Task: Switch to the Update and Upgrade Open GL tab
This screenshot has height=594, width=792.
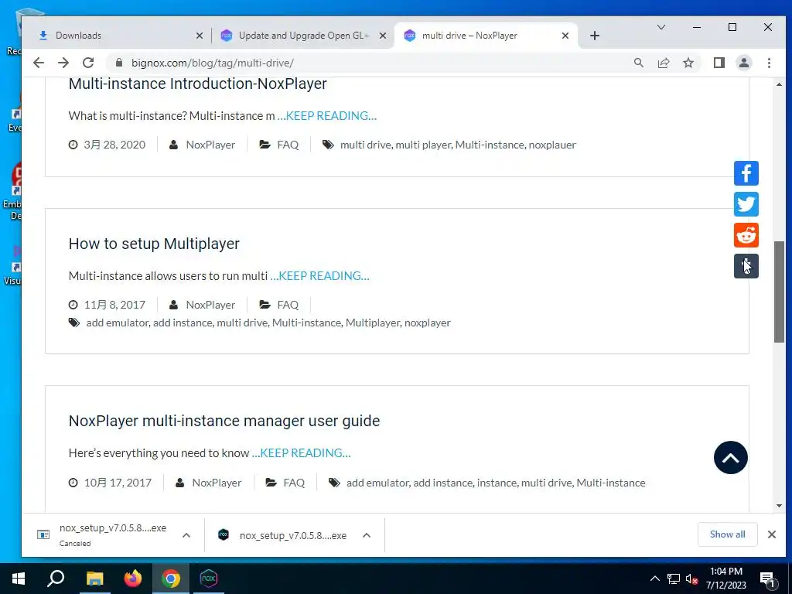Action: point(303,36)
